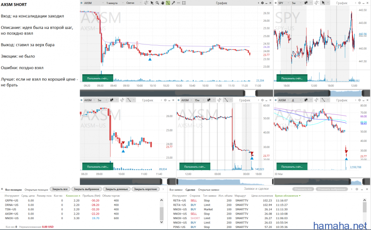Click the 'Закрыть выбранное' button
The image size is (371, 230).
(86, 189)
